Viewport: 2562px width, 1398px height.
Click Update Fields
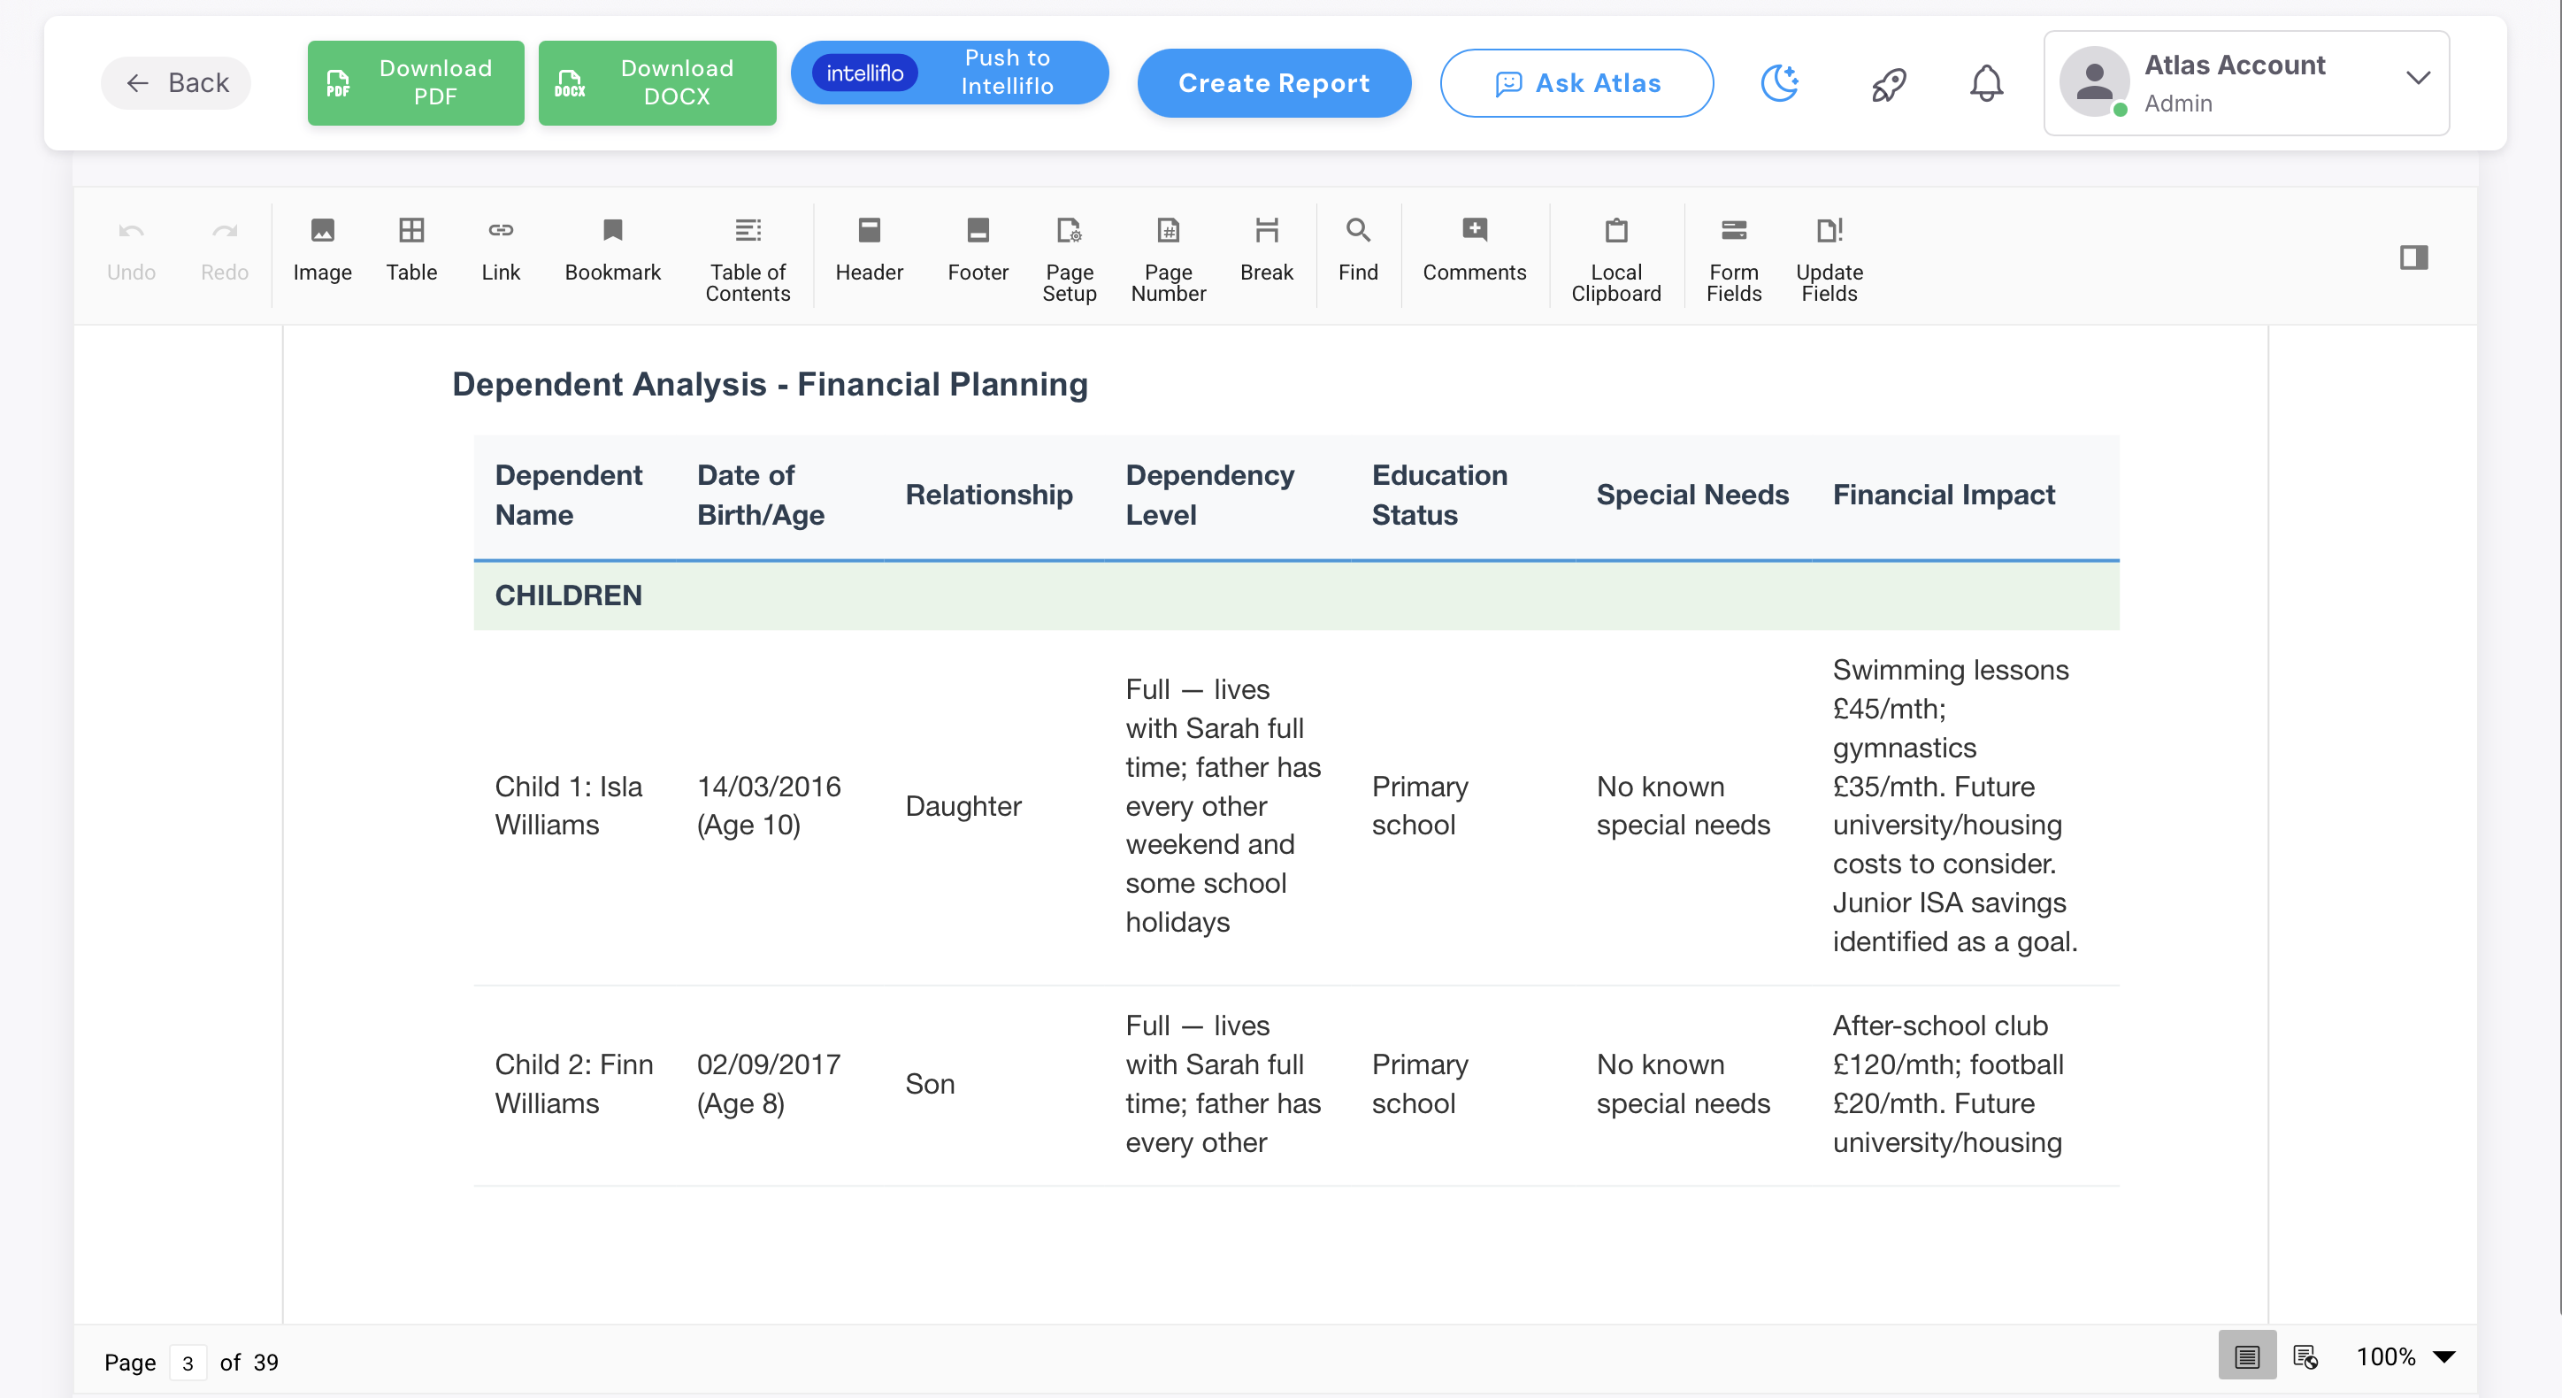click(x=1829, y=261)
